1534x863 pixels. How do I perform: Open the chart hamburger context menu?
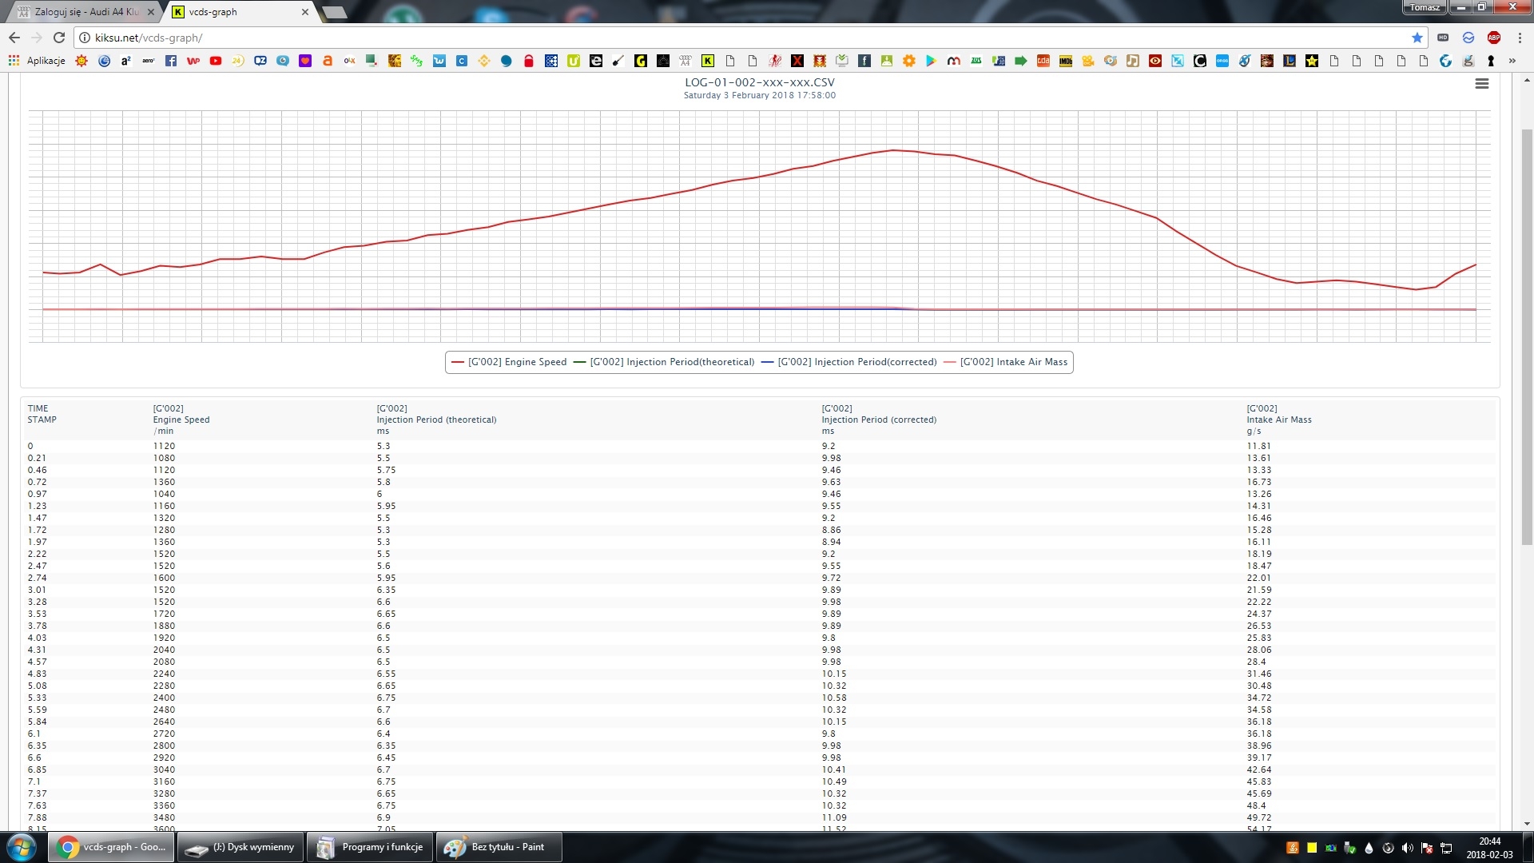point(1481,84)
